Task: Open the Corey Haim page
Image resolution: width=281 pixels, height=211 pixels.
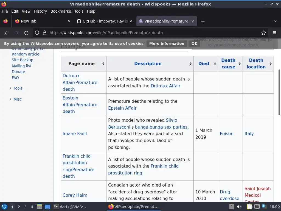Action: pyautogui.click(x=75, y=195)
